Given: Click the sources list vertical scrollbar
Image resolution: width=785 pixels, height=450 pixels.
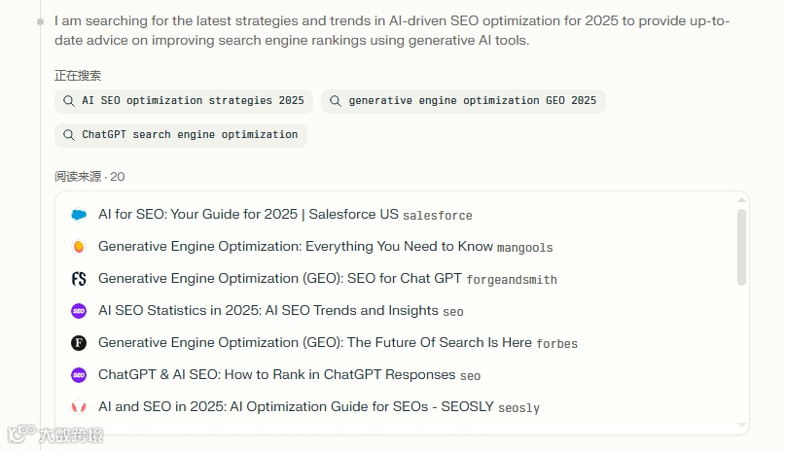Looking at the screenshot, I should pos(742,247).
